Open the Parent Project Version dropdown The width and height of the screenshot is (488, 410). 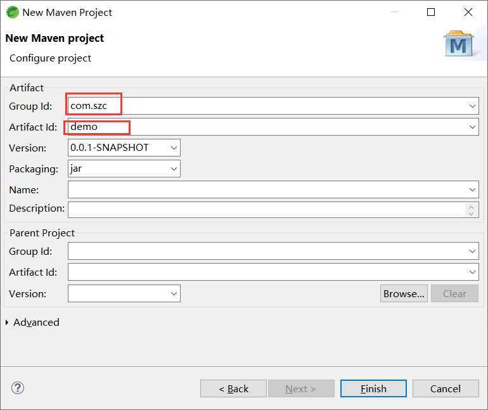(174, 293)
